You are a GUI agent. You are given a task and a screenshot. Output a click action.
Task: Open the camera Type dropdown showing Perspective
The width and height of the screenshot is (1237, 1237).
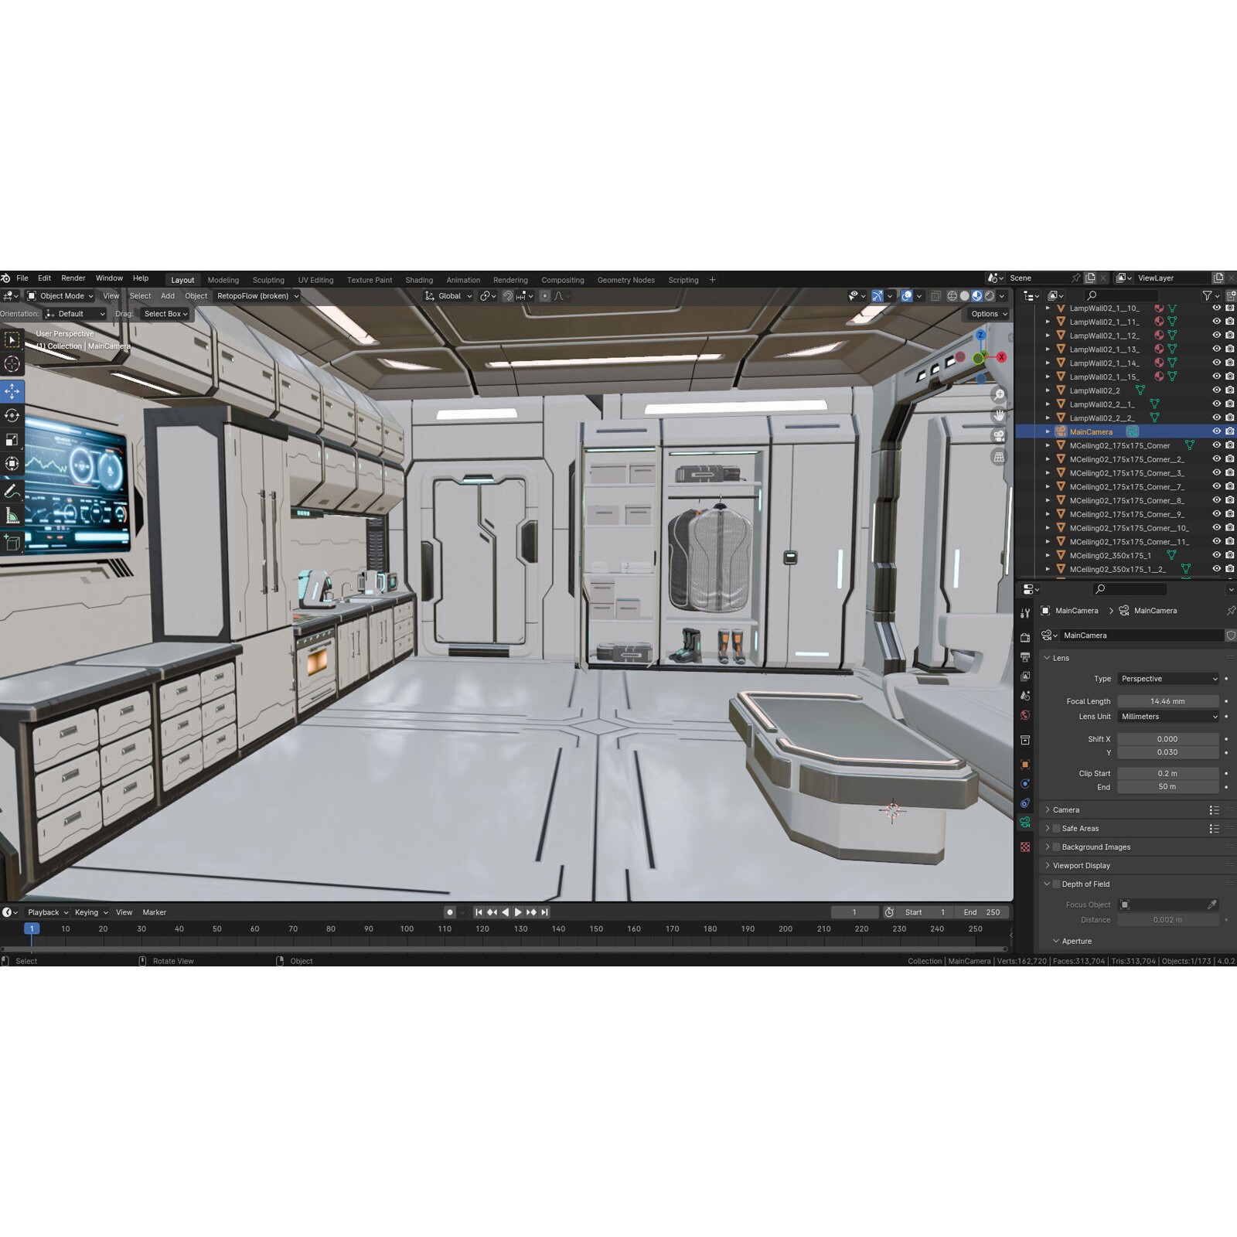click(1167, 678)
